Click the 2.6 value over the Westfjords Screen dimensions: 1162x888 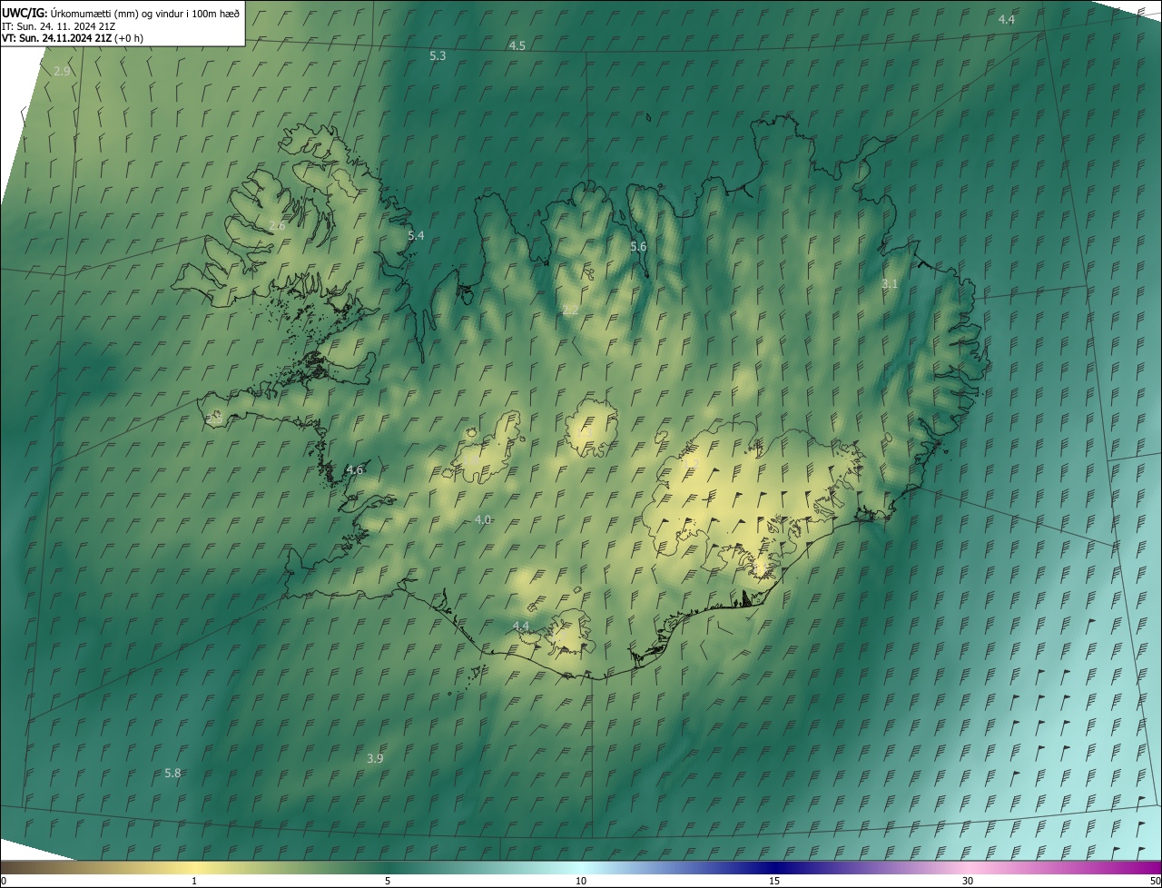[x=277, y=225]
